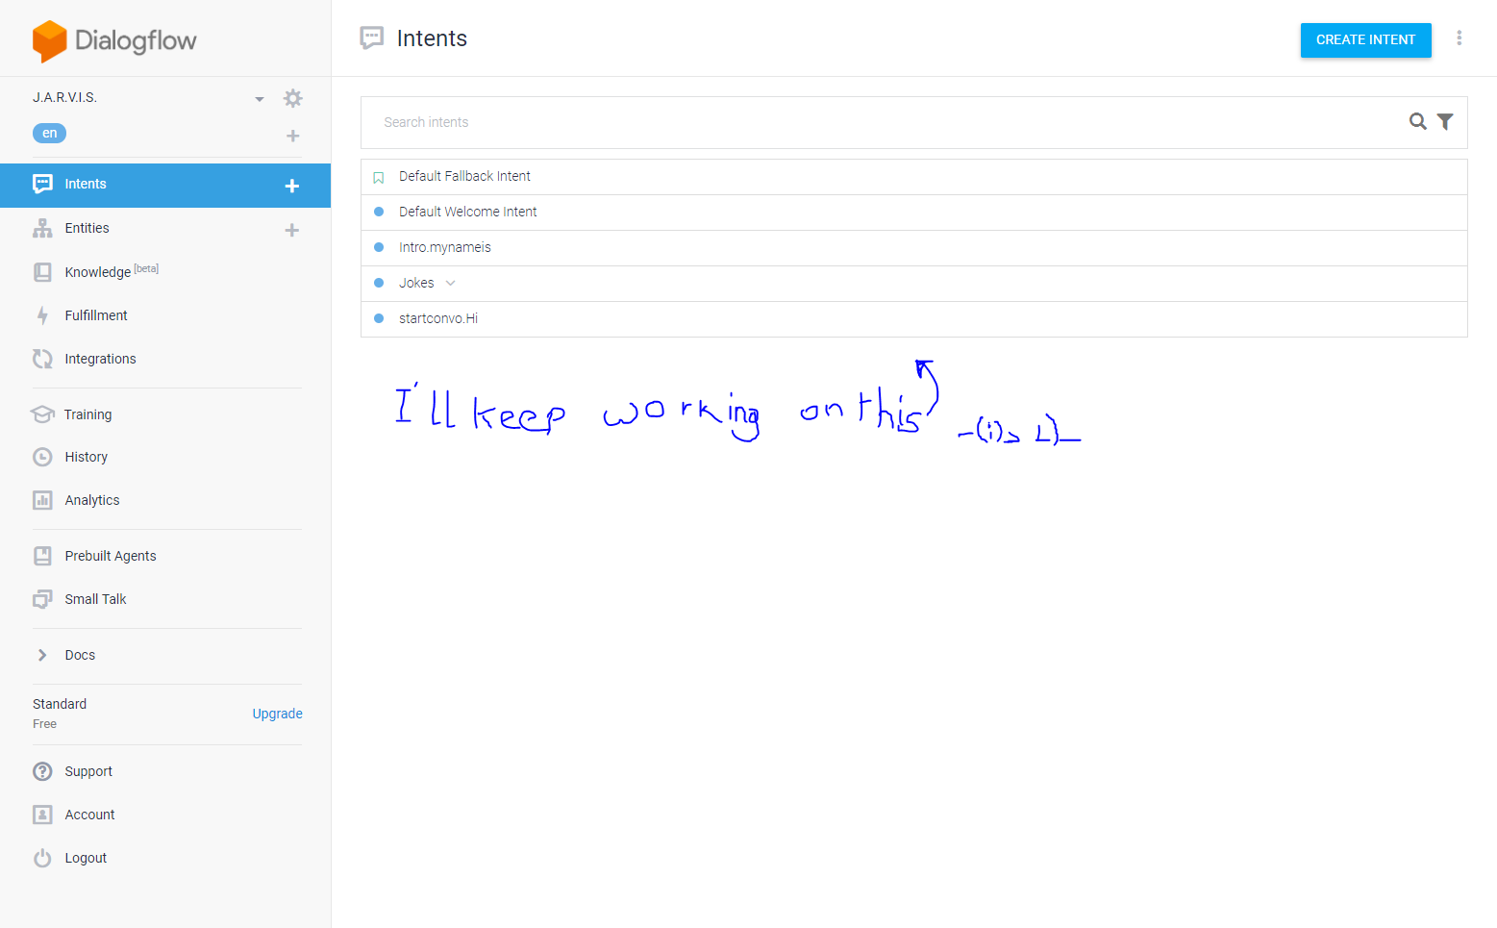Open agent settings gear icon
This screenshot has width=1497, height=928.
point(292,97)
